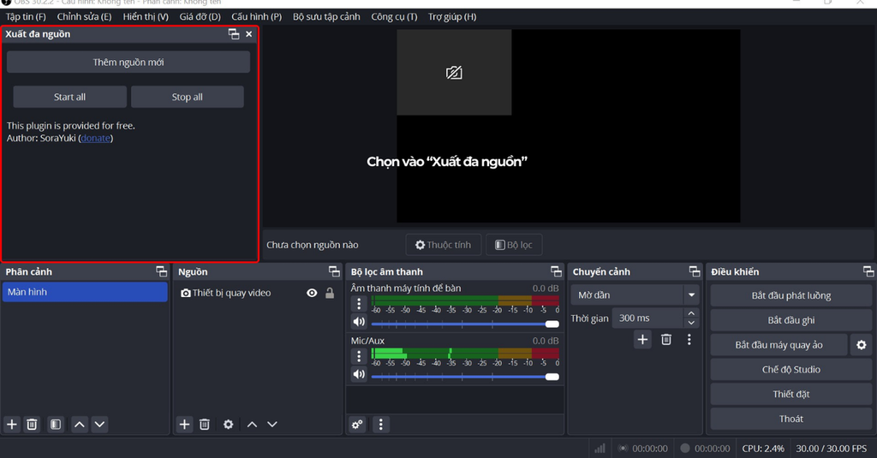Select Thiết bị quay video source row
The image size is (877, 458).
coord(257,293)
